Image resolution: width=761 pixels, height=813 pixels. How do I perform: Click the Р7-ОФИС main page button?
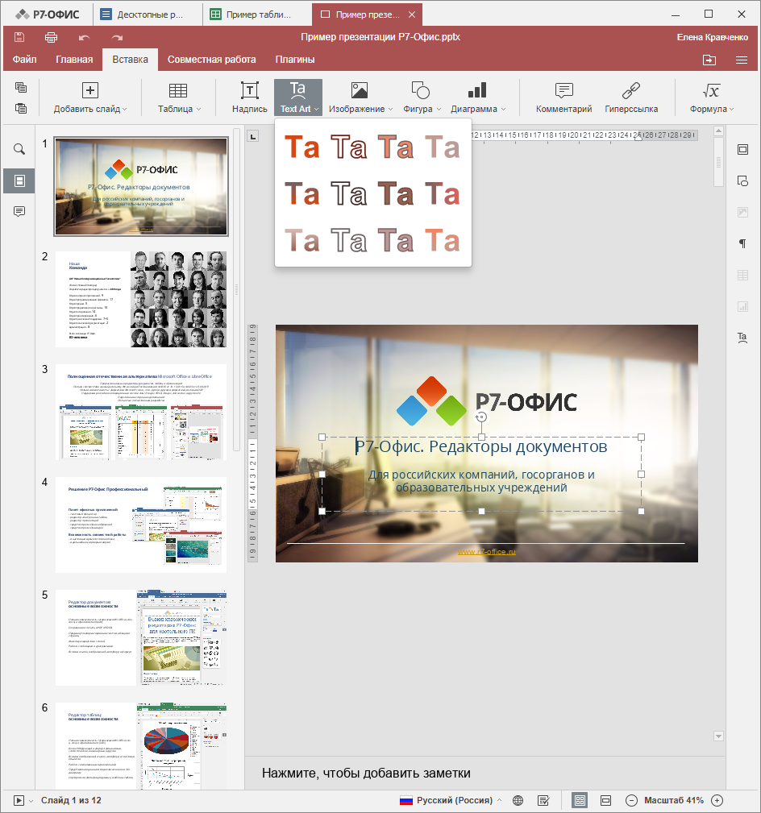tap(48, 15)
